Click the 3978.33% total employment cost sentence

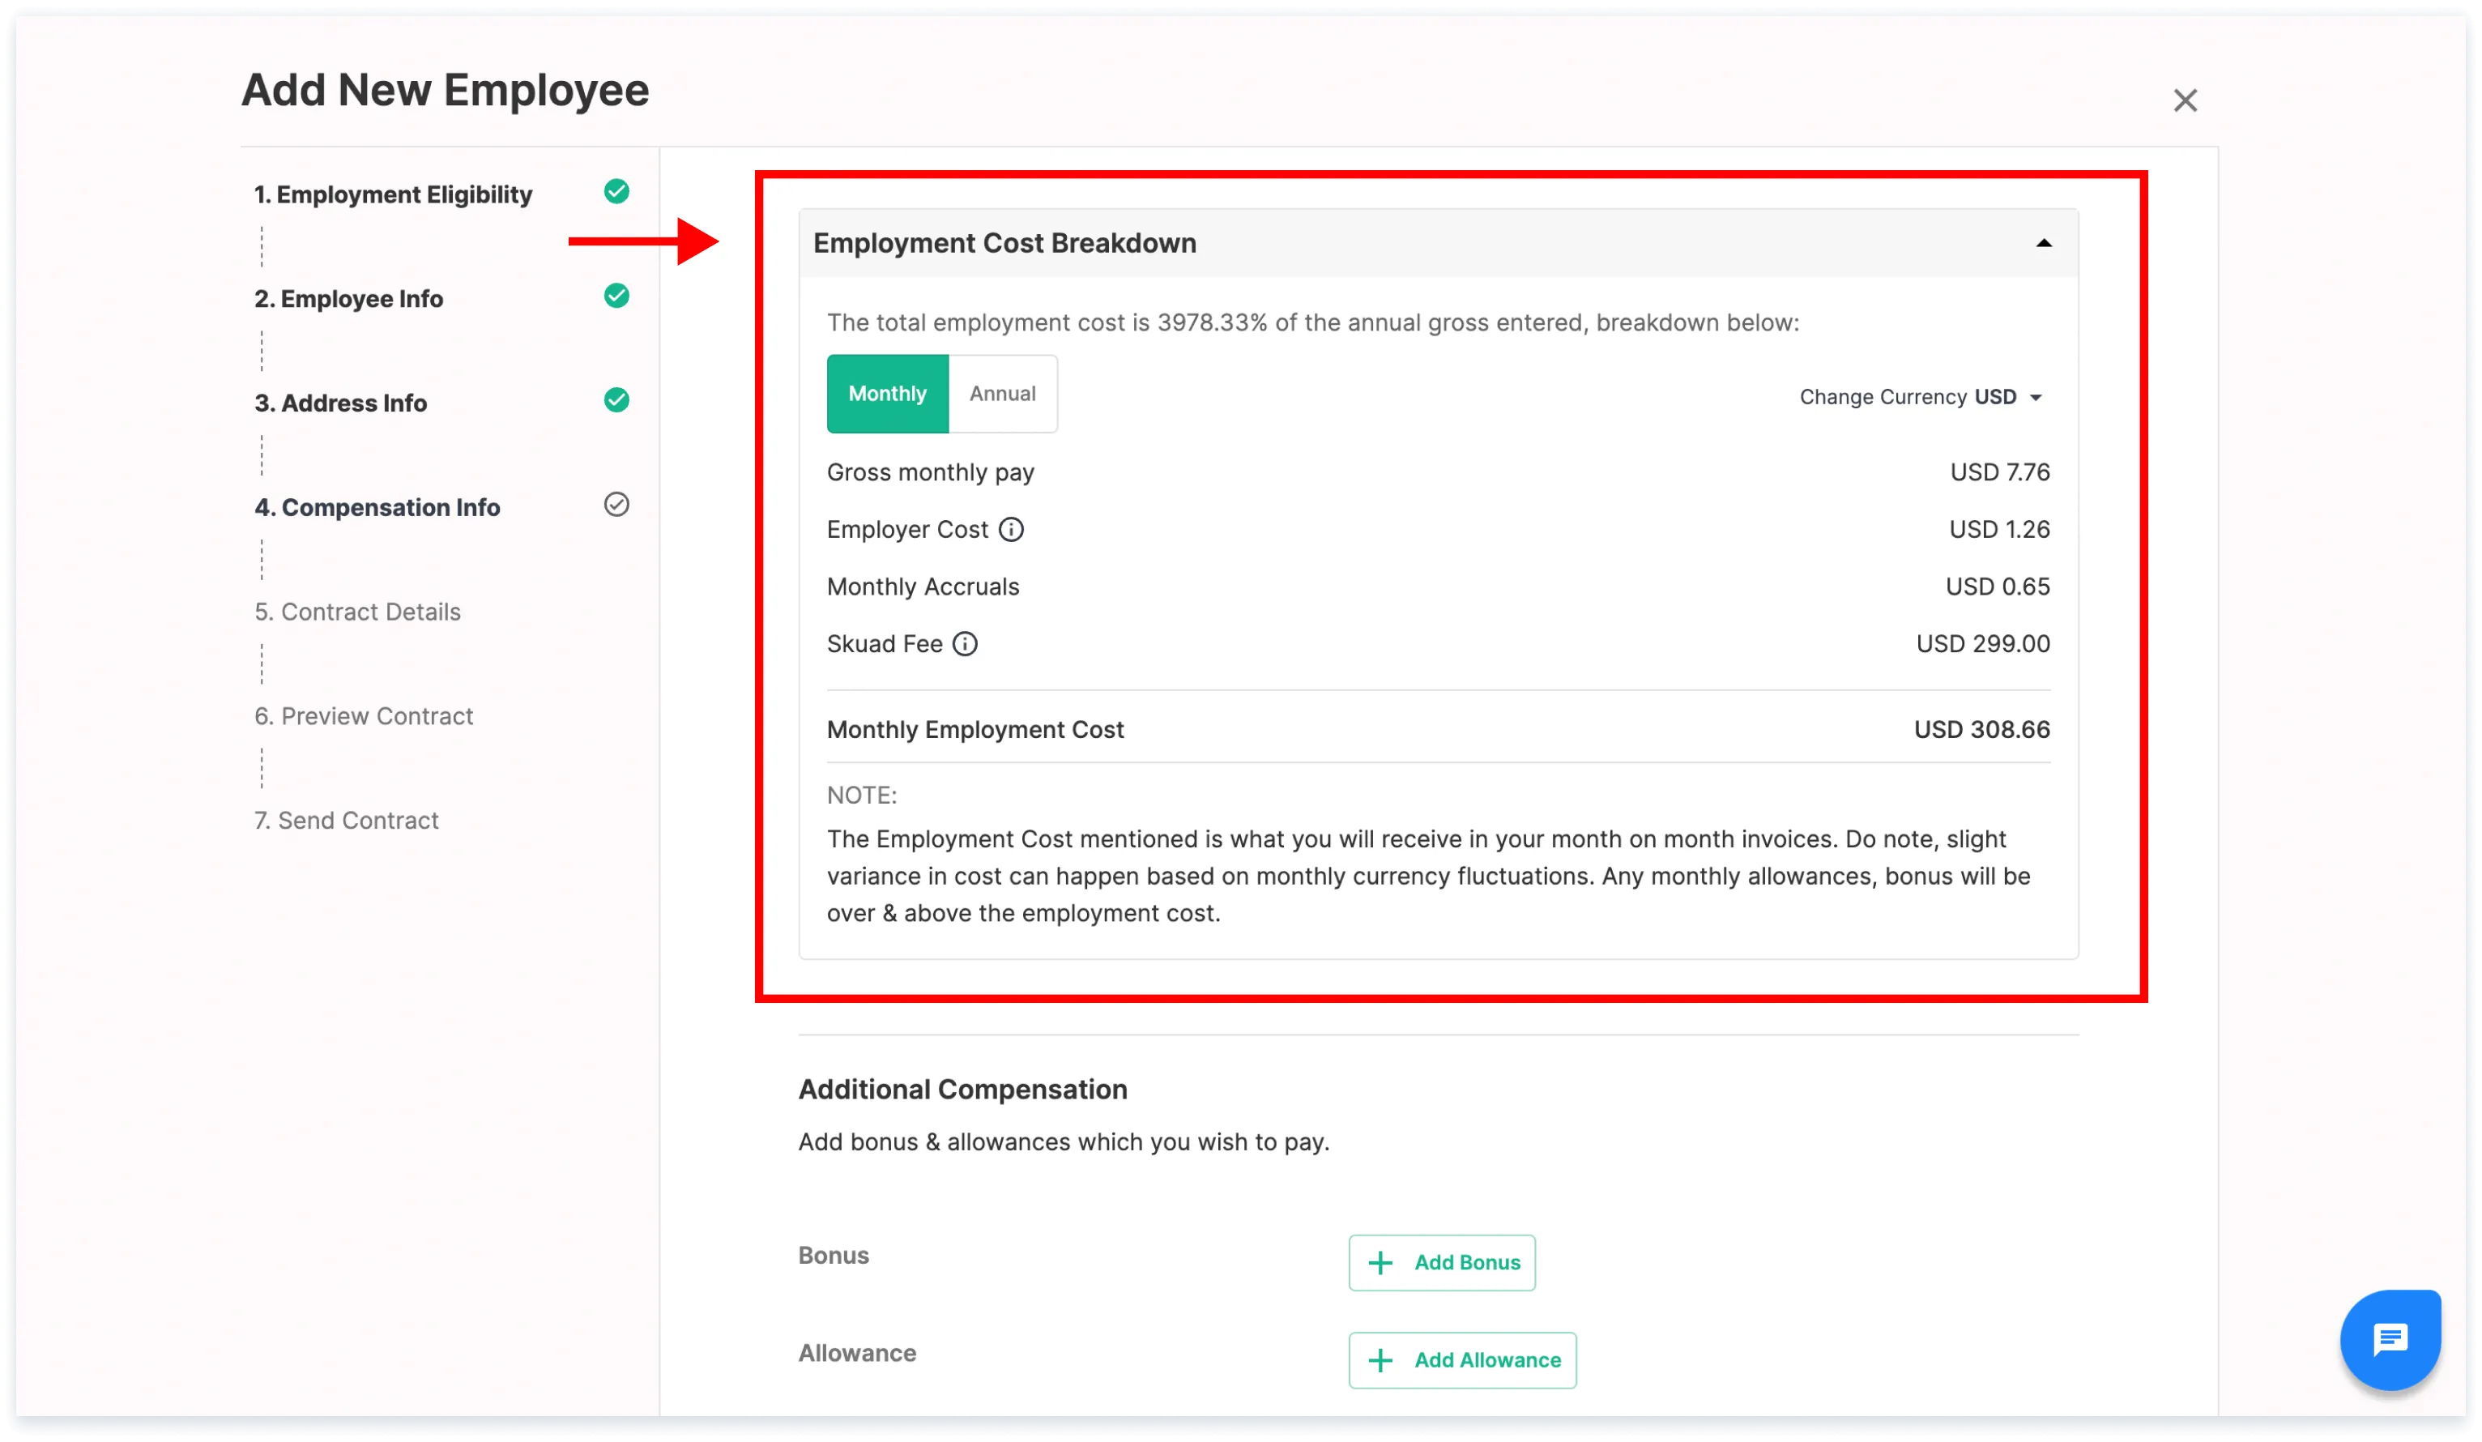pos(1312,323)
